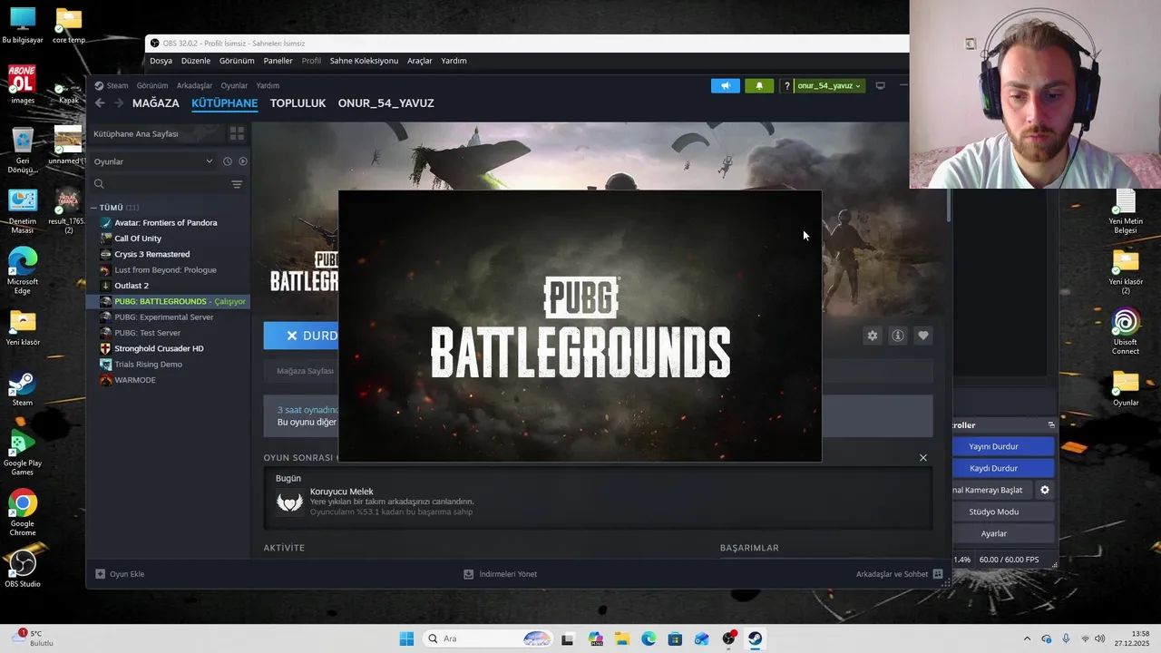Click Oyun Ekle in Steam footer
This screenshot has height=653, width=1161.
(x=120, y=574)
